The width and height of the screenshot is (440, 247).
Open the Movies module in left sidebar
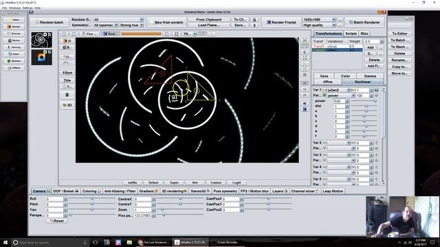point(14,40)
